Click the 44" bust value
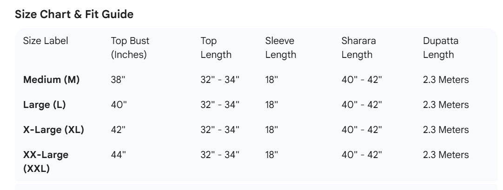 [x=119, y=155]
